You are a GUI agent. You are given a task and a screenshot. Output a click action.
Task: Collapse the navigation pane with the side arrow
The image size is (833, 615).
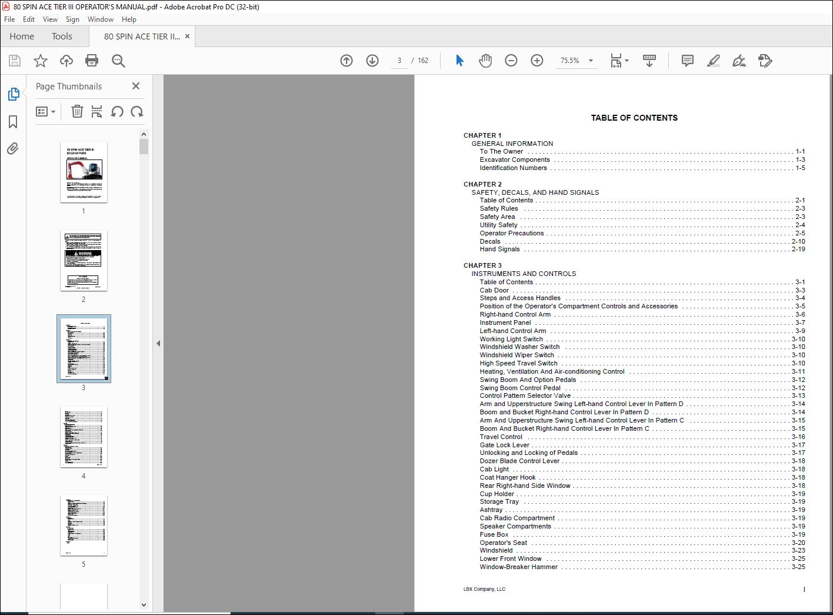click(158, 343)
